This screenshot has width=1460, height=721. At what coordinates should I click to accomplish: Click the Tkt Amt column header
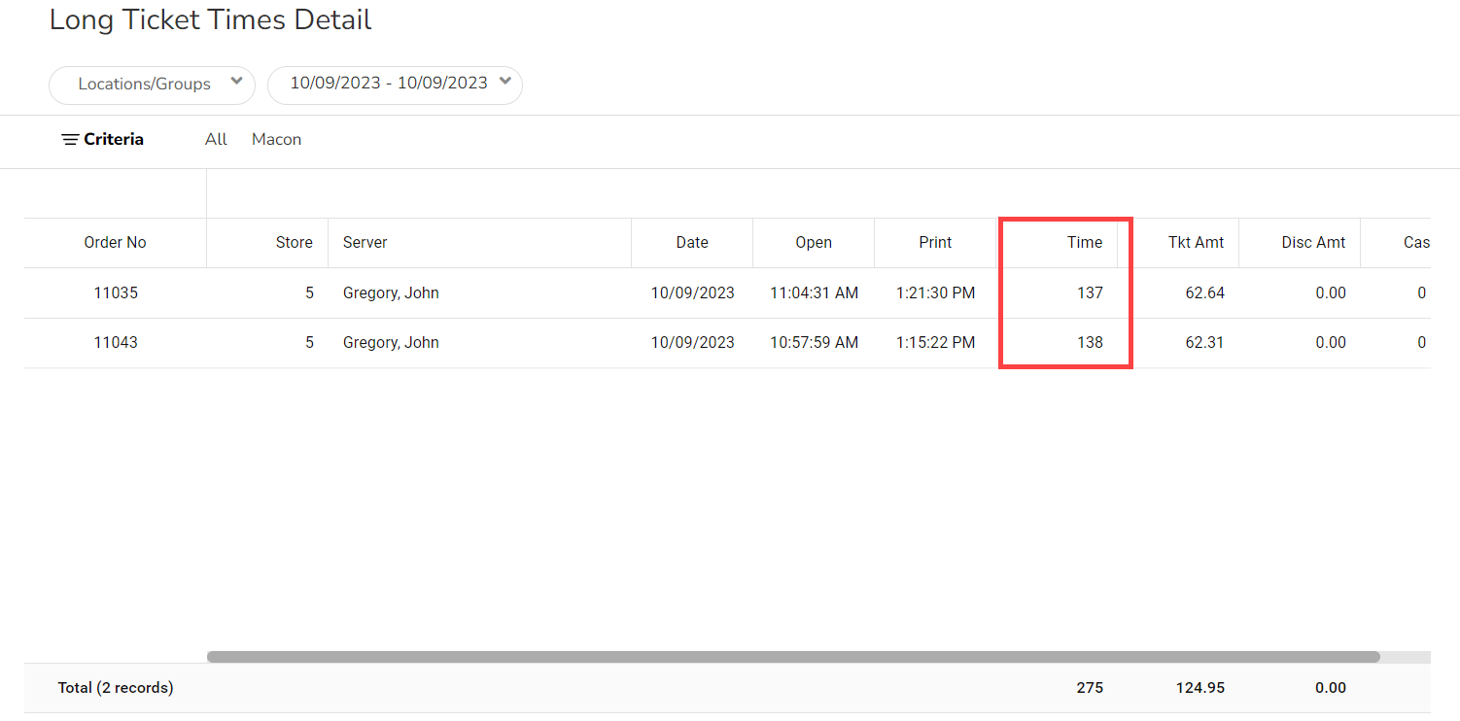[1196, 243]
